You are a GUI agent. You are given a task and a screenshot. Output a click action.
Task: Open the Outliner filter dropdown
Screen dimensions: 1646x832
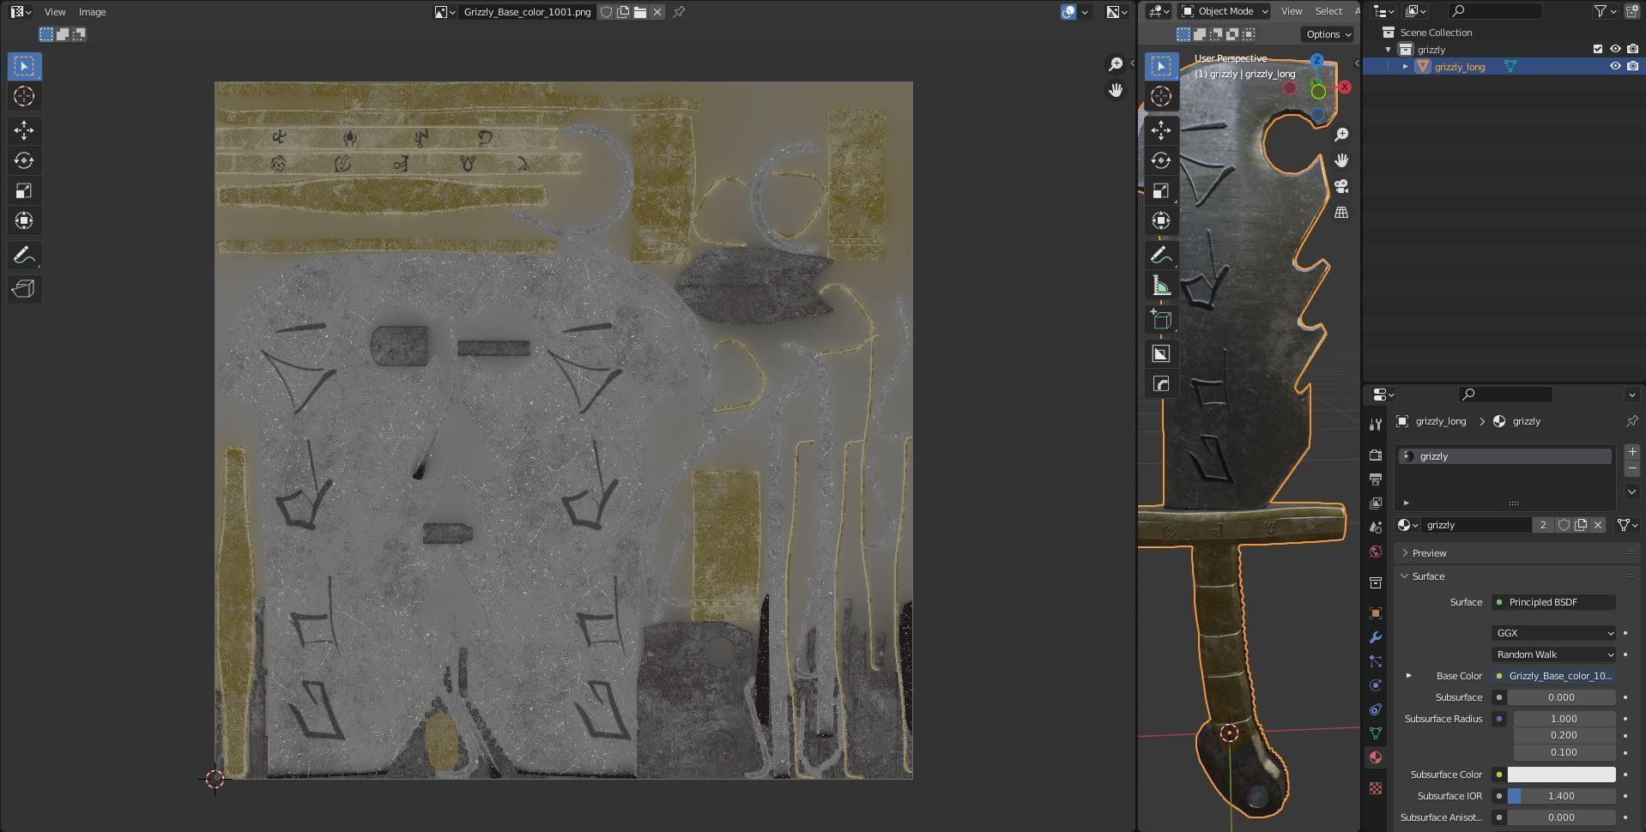click(1605, 11)
